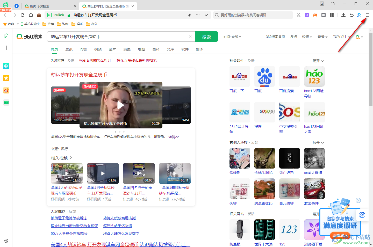Viewport: 373px width, 247px height.
Task: Click the undo closed tab icon
Action: tap(352, 15)
